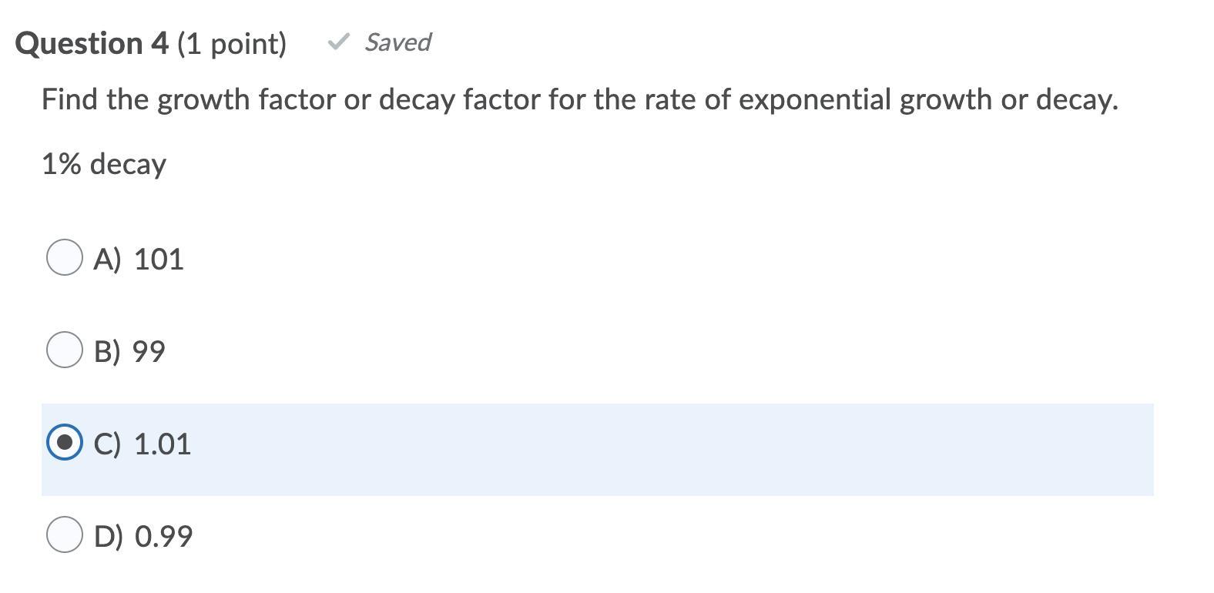Click the answer text 'B) 99'
This screenshot has height=593, width=1214.
tap(129, 351)
